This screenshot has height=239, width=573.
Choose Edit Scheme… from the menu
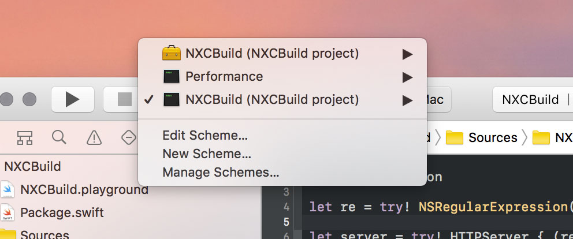point(205,136)
